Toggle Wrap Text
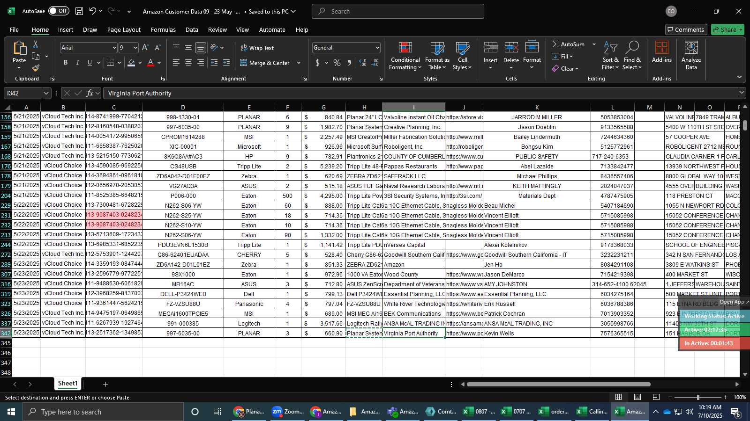The height and width of the screenshot is (421, 750). click(x=257, y=48)
